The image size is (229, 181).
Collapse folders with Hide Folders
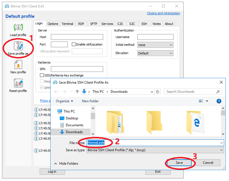coord(66,164)
